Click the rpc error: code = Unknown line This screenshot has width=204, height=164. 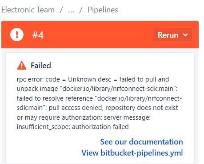click(x=93, y=79)
